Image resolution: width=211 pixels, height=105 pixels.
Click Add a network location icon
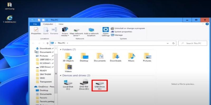91,30
